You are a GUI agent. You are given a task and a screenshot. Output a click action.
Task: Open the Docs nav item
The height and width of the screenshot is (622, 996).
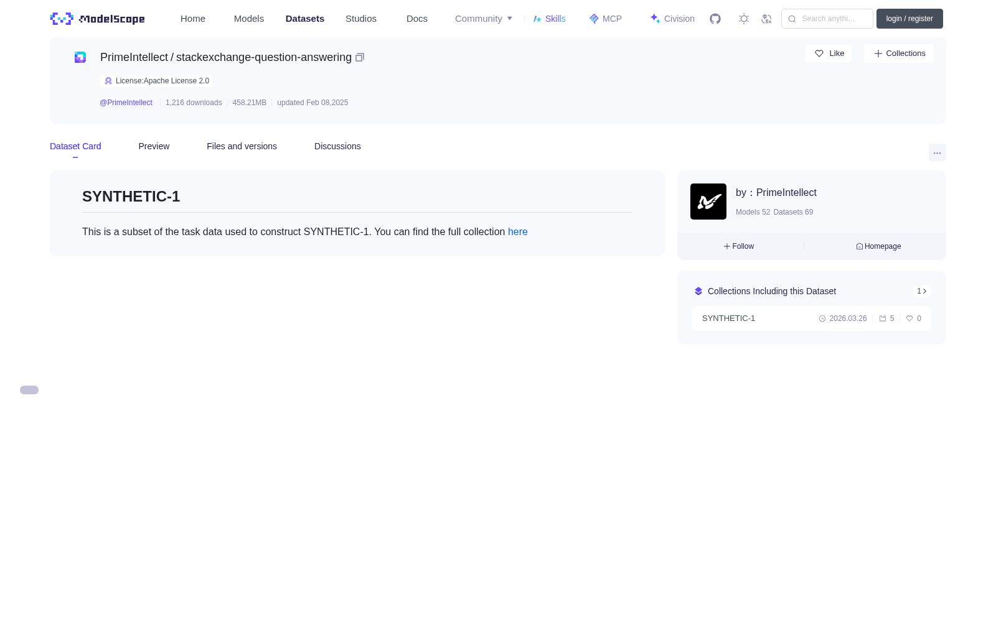(417, 19)
